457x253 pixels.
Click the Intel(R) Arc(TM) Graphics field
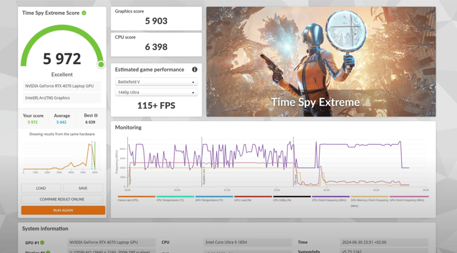(62, 98)
